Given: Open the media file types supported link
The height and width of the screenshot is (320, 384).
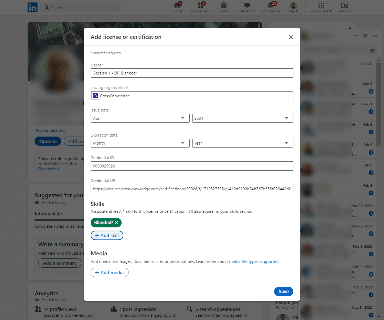Looking at the screenshot, I should 254,261.
